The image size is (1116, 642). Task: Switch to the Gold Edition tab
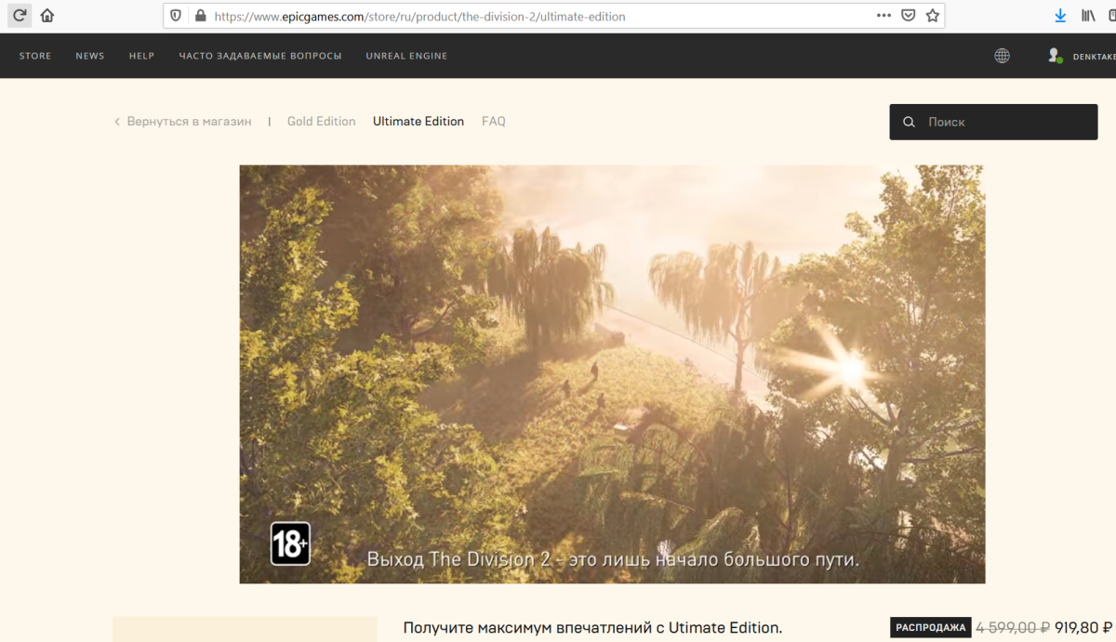pyautogui.click(x=321, y=122)
